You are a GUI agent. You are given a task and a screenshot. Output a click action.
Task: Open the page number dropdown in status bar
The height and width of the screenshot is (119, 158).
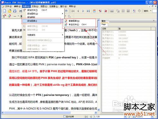point(125,117)
